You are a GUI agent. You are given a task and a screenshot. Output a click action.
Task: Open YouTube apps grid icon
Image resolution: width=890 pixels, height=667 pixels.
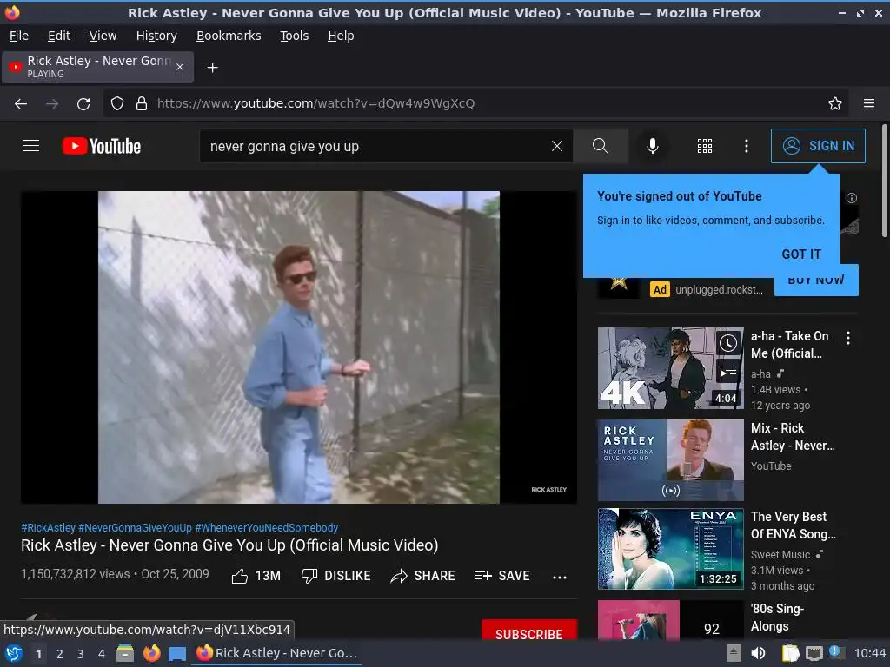tap(704, 146)
